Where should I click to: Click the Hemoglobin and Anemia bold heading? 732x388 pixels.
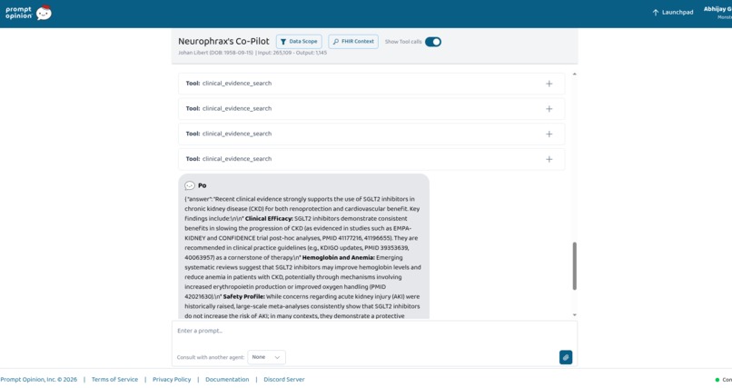pos(339,258)
